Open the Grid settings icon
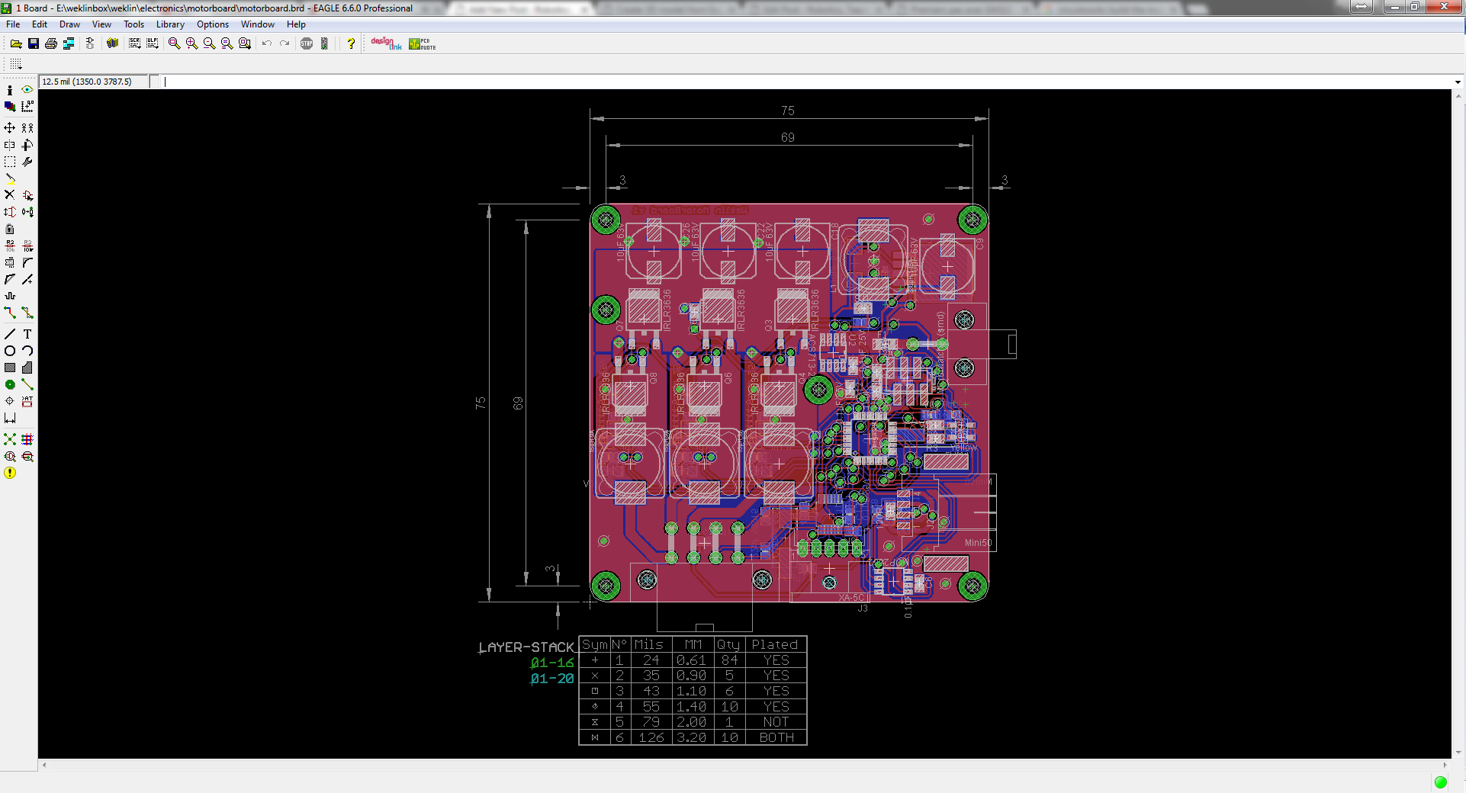Screen dimensions: 1466x793 16,64
